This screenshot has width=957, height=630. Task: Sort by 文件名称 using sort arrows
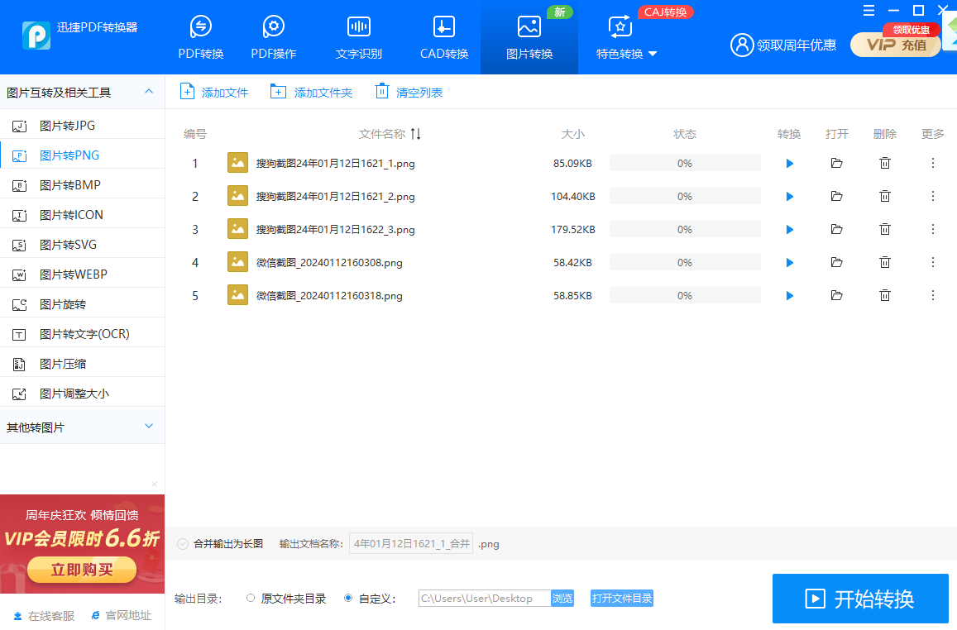(415, 134)
